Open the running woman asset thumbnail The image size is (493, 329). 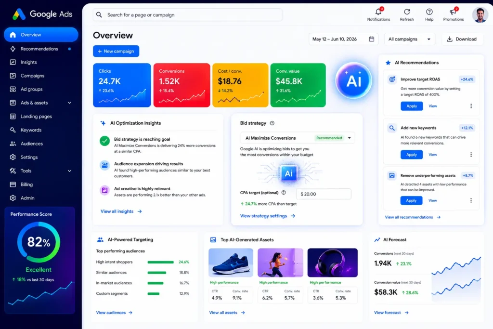click(281, 263)
